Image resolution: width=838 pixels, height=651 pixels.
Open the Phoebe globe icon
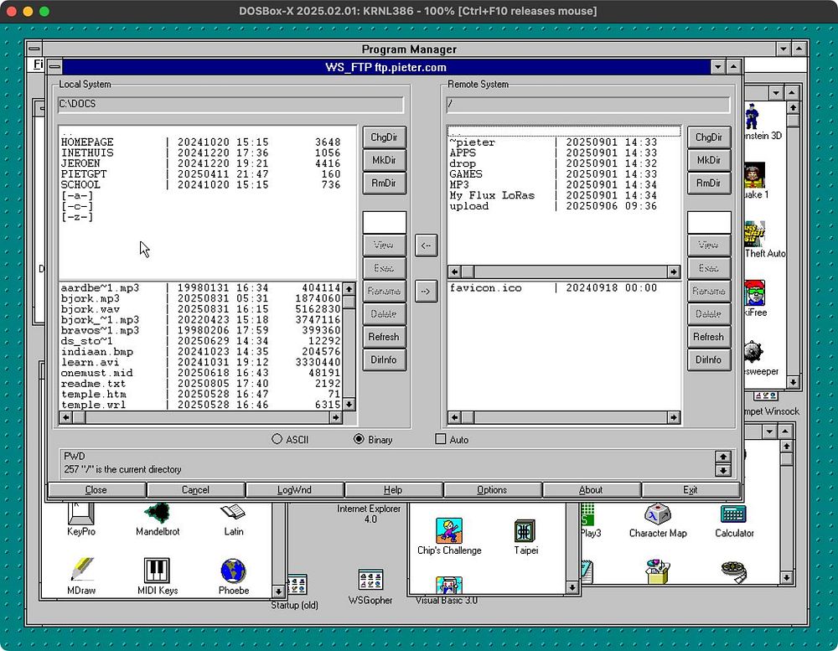233,571
